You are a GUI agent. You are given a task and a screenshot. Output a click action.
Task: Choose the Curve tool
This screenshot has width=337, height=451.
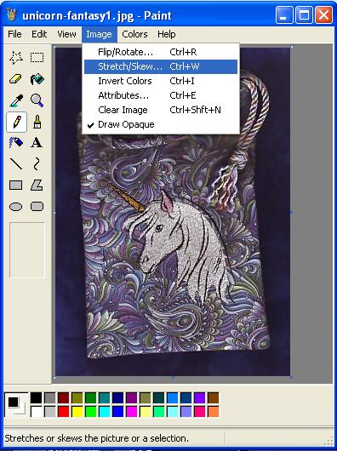[x=37, y=164]
